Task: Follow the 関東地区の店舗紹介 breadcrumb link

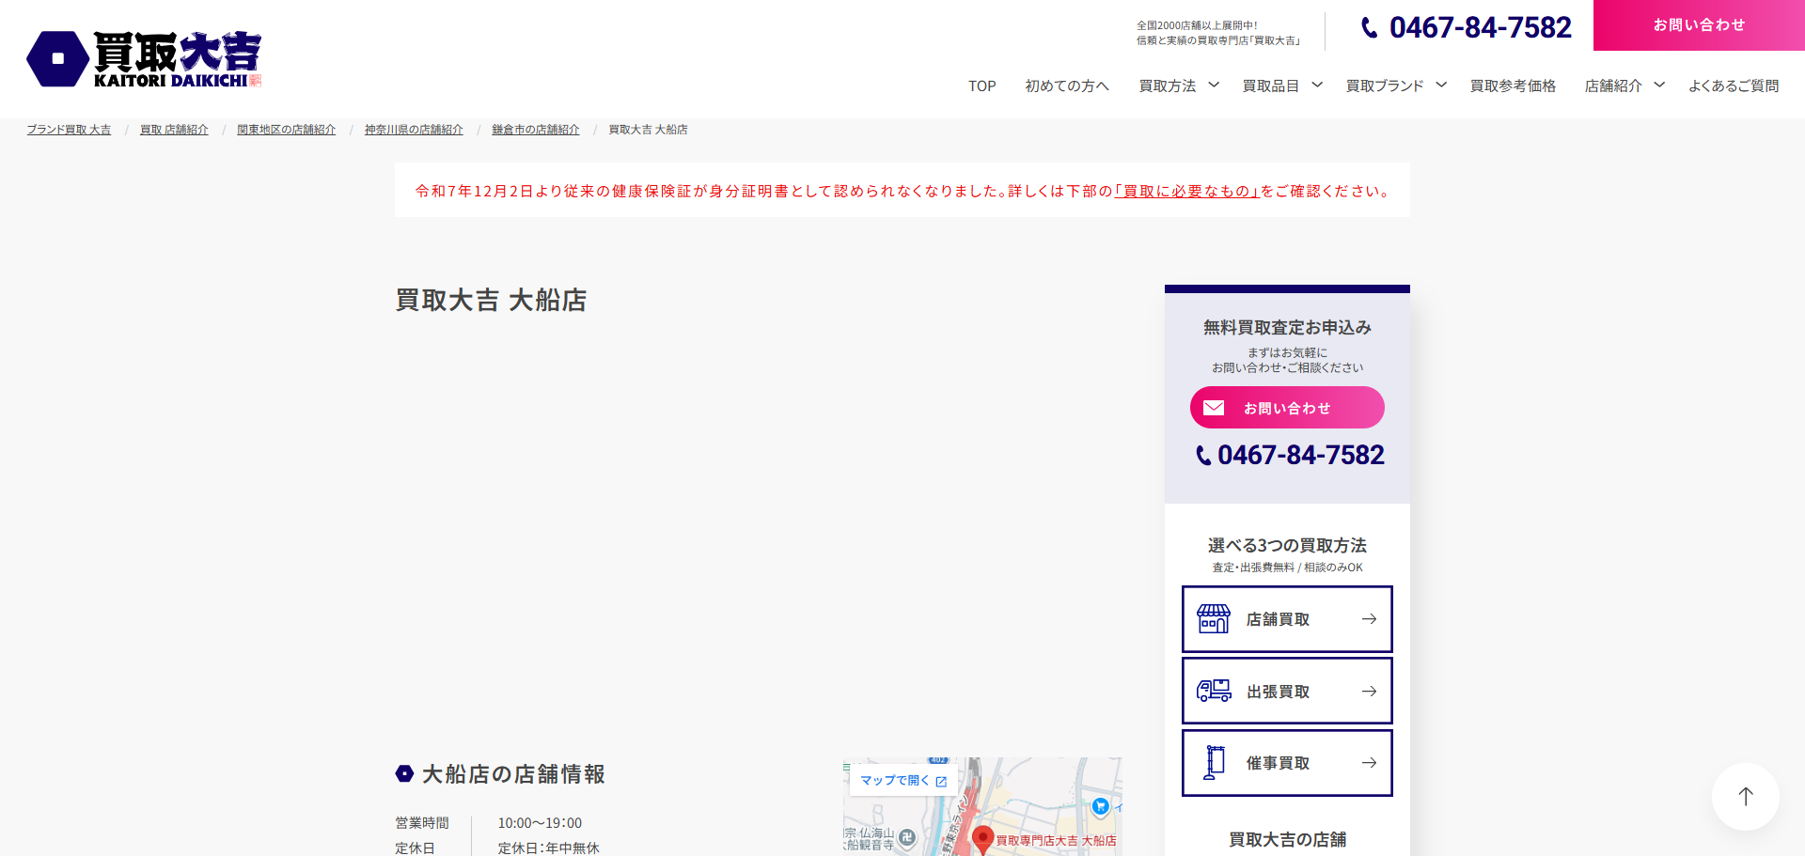Action: point(286,130)
